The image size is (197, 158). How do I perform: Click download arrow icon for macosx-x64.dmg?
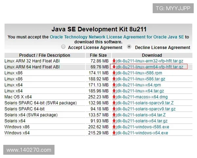coord(114,97)
